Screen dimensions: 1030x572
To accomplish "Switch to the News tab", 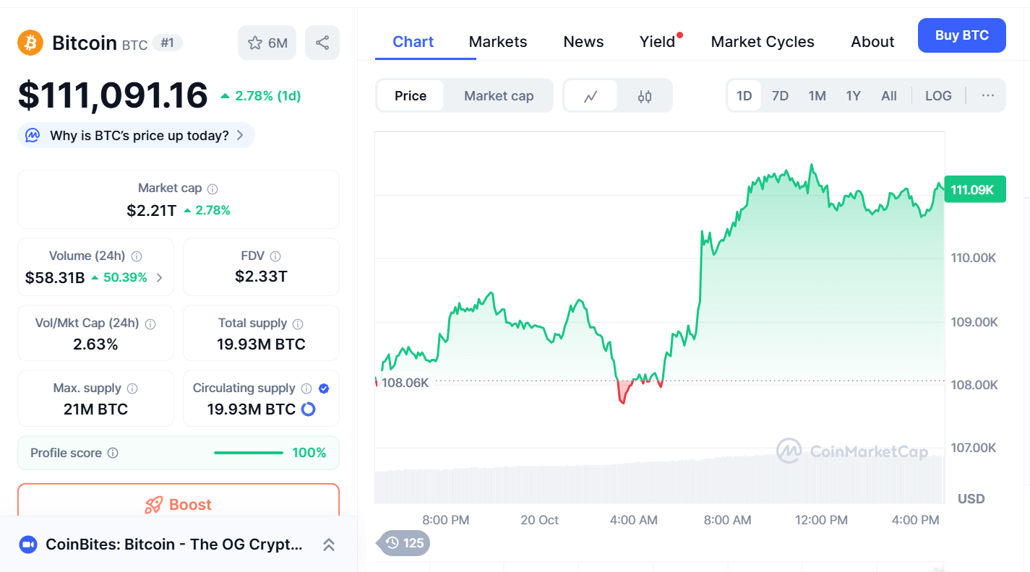I will coord(583,42).
